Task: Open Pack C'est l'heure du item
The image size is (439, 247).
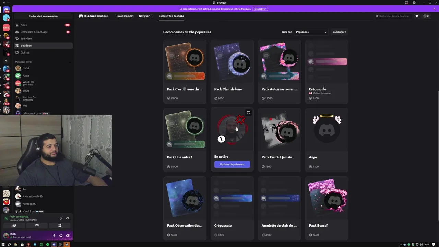Action: point(185,72)
